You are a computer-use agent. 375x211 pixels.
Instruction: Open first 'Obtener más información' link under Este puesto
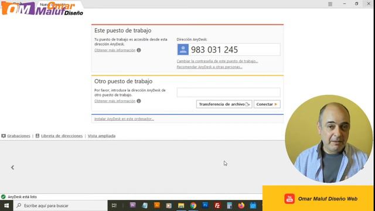(x=115, y=50)
